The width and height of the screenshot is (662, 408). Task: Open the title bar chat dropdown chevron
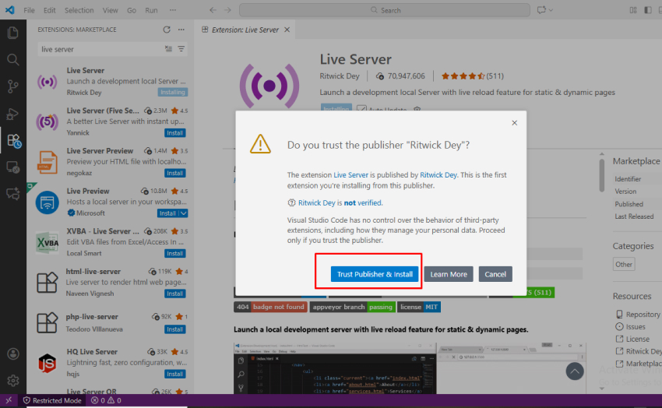pyautogui.click(x=551, y=10)
